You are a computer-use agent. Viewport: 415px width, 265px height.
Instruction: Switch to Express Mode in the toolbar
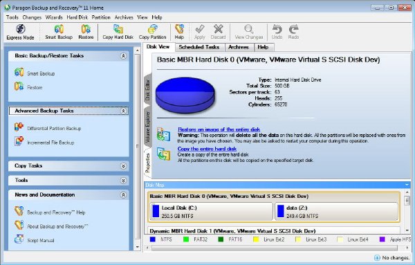pyautogui.click(x=20, y=32)
